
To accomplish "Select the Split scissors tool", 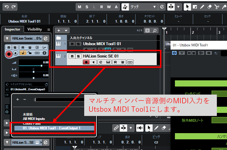I will click(x=217, y=7).
